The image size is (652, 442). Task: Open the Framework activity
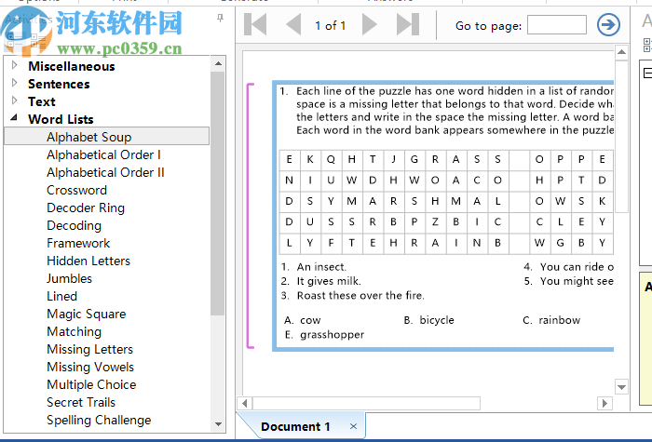[78, 243]
